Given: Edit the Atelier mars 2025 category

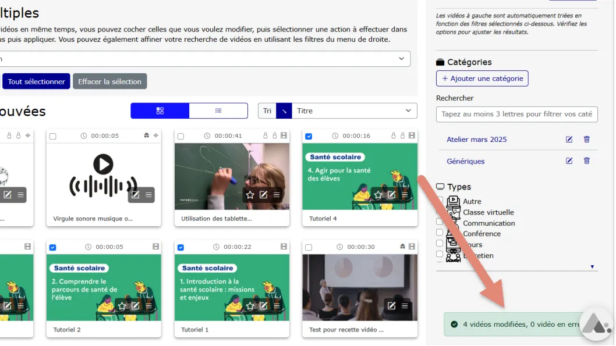Looking at the screenshot, I should click(569, 139).
